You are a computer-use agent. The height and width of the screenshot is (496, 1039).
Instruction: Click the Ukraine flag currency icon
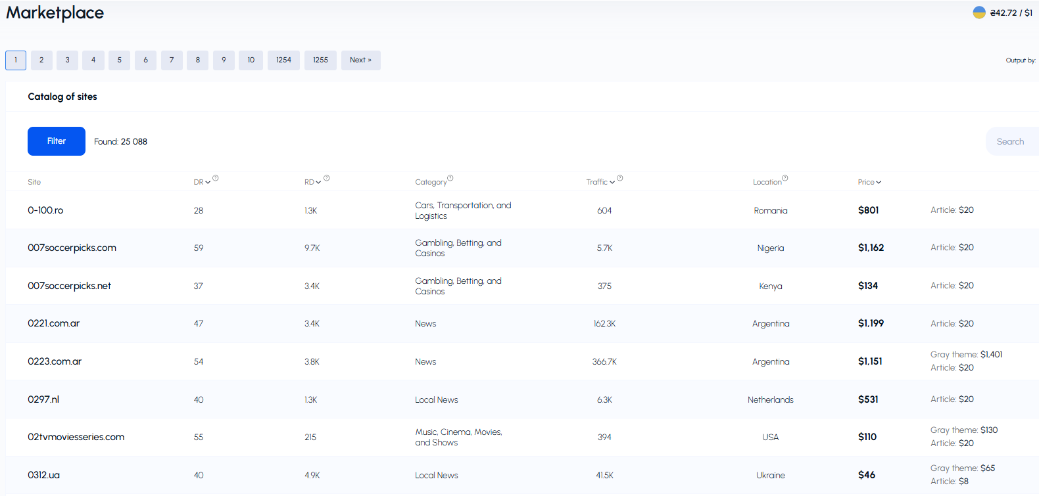pos(979,12)
